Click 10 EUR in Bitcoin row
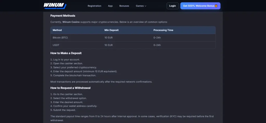 (109, 37)
